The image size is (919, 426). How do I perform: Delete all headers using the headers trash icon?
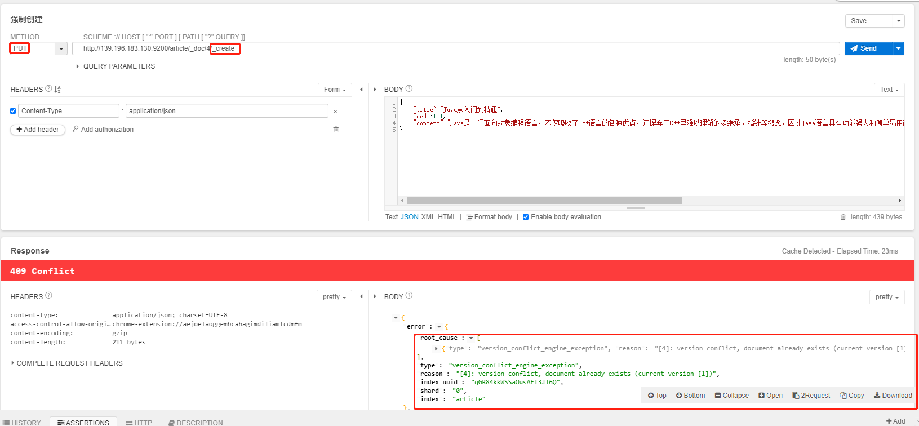point(336,130)
